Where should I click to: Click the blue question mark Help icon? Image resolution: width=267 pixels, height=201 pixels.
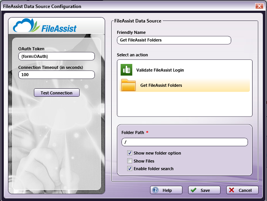click(155, 190)
